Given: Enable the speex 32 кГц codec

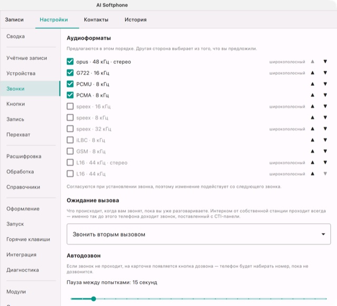Looking at the screenshot, I should click(x=70, y=129).
